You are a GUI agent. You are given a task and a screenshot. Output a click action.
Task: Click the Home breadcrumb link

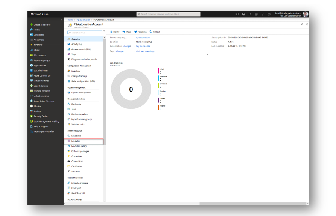[70, 19]
